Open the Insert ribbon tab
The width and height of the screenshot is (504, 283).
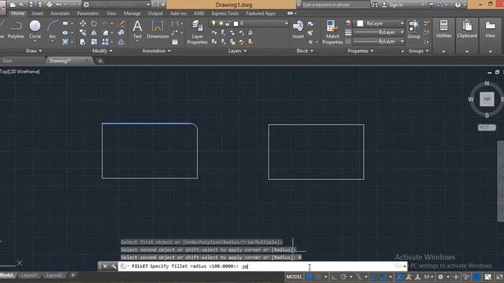37,13
